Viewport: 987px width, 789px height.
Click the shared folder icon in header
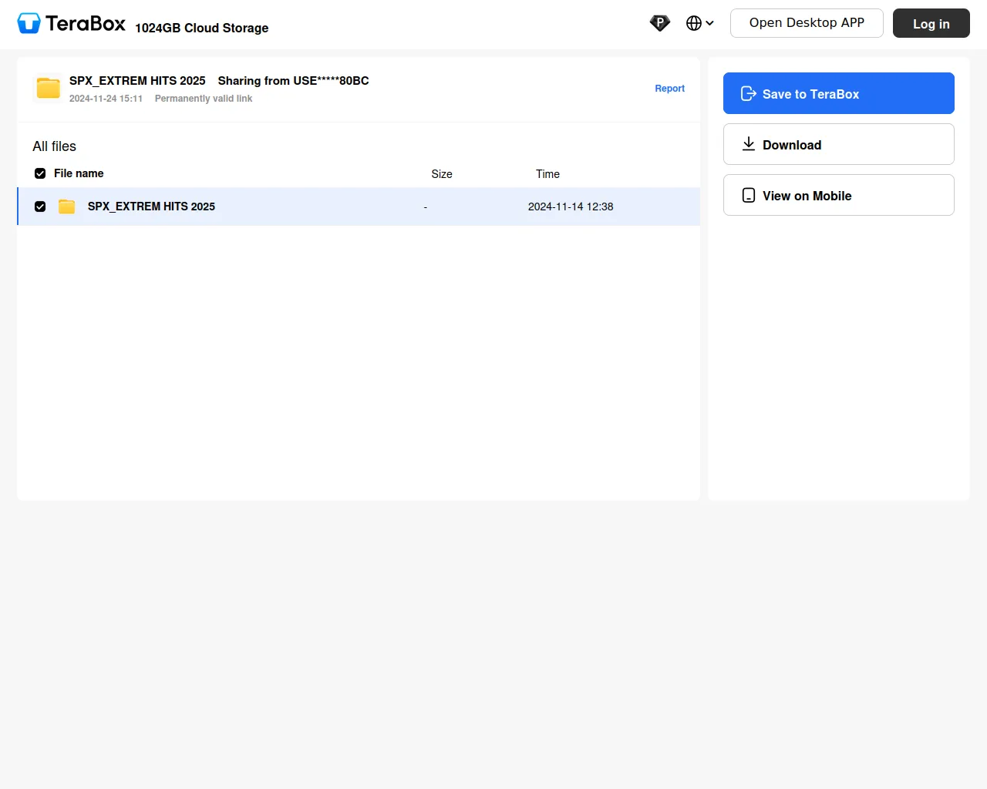49,88
